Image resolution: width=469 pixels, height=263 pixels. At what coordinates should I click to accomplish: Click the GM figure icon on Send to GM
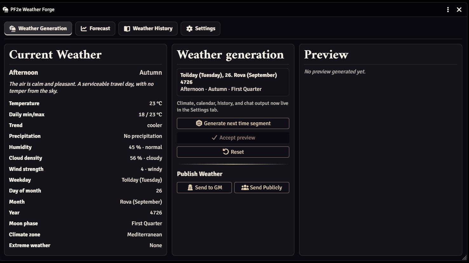pos(190,187)
